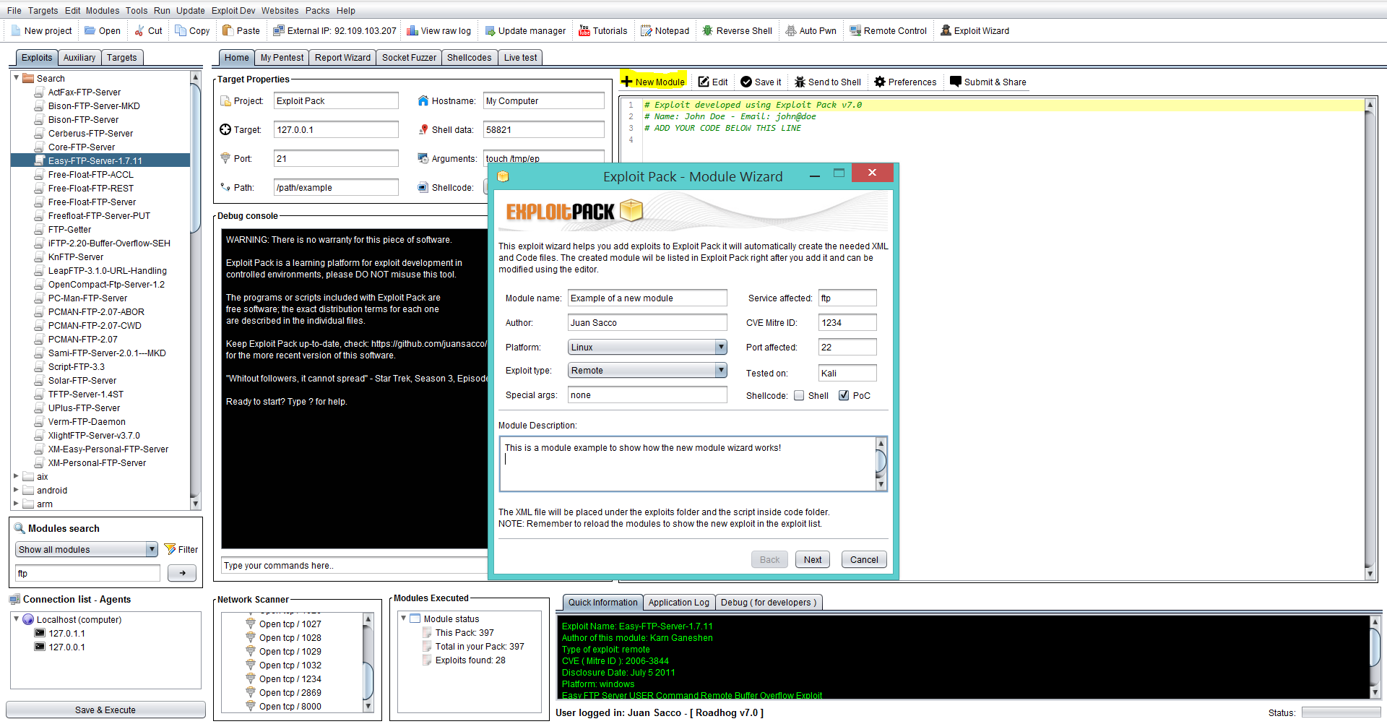1387x724 pixels.
Task: Uncheck the PoC shellcode checkbox
Action: (843, 396)
